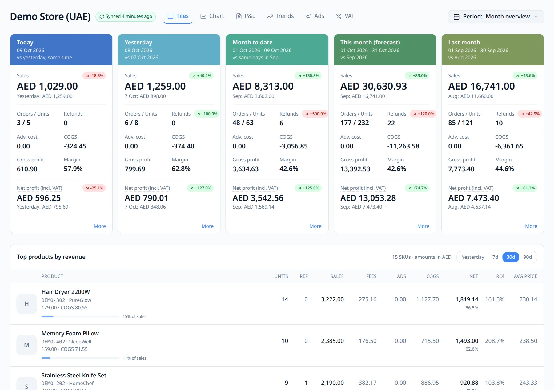The image size is (554, 390).
Task: Open the Tiles tab
Action: click(x=178, y=16)
